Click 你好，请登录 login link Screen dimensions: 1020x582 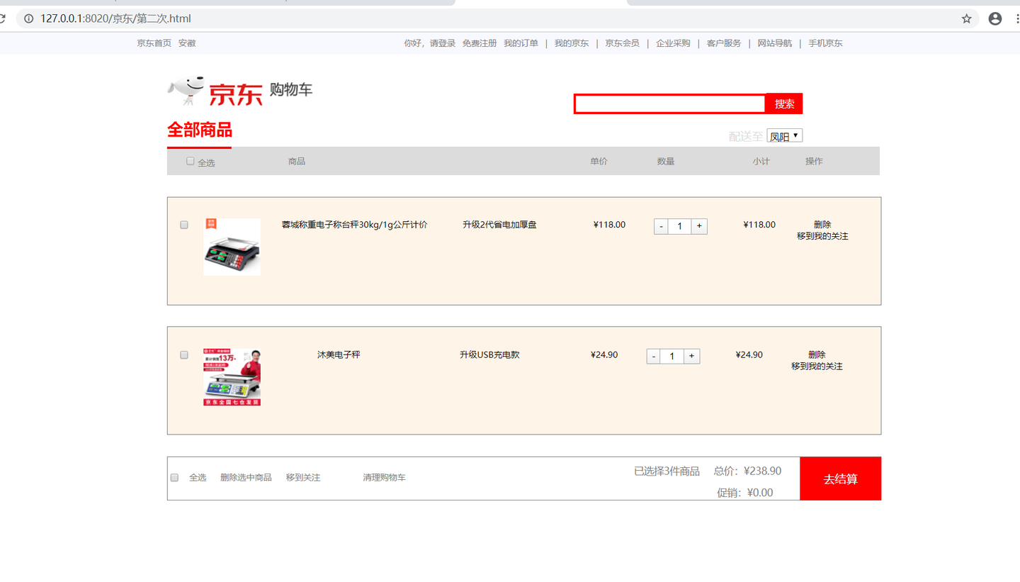[x=429, y=43]
